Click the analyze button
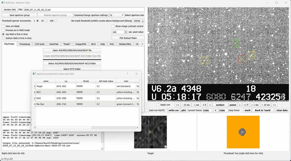Image resolution: width=291 pixels, height=161 pixels. (220, 105)
